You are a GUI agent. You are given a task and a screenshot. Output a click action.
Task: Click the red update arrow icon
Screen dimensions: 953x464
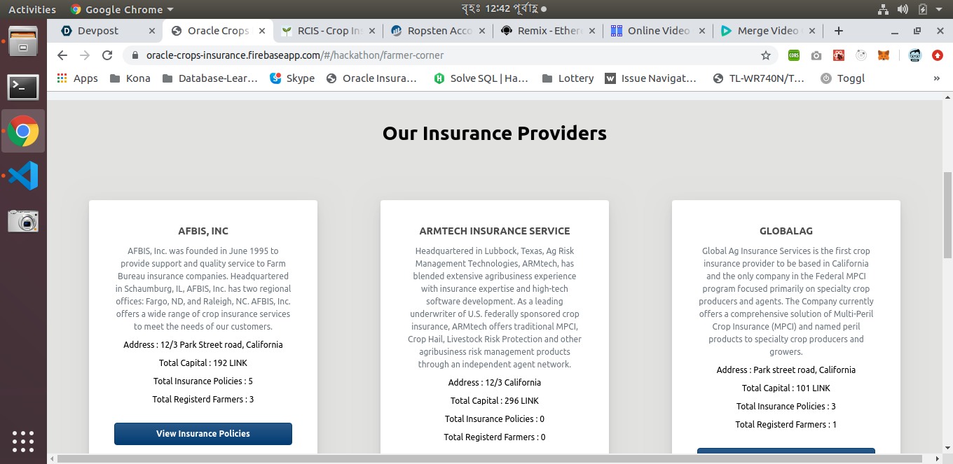938,55
